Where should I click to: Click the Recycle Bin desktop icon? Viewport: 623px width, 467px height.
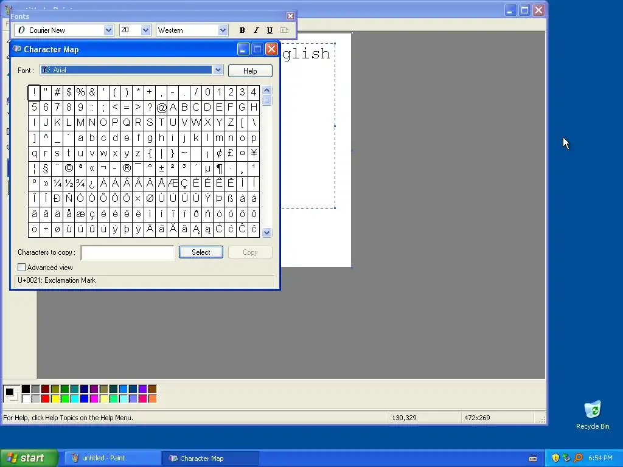tap(593, 415)
